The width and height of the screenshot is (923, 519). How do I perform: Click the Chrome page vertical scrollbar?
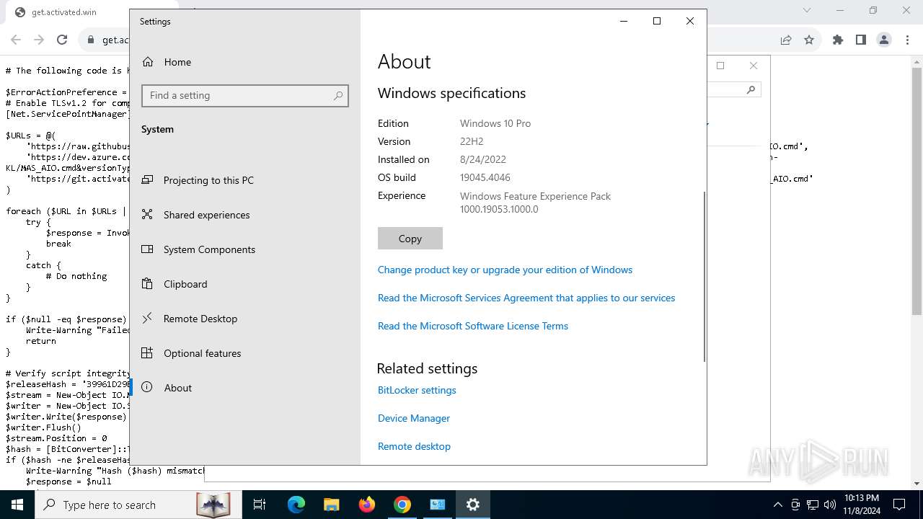(x=917, y=191)
